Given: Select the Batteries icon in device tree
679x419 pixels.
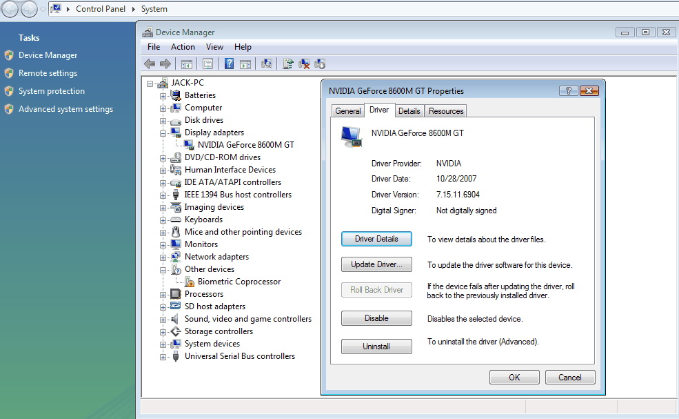Looking at the screenshot, I should [175, 95].
